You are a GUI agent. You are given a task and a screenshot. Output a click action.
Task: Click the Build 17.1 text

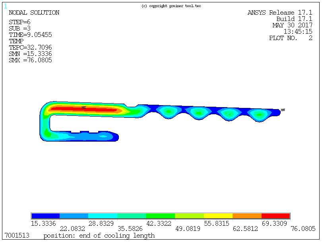coord(294,19)
